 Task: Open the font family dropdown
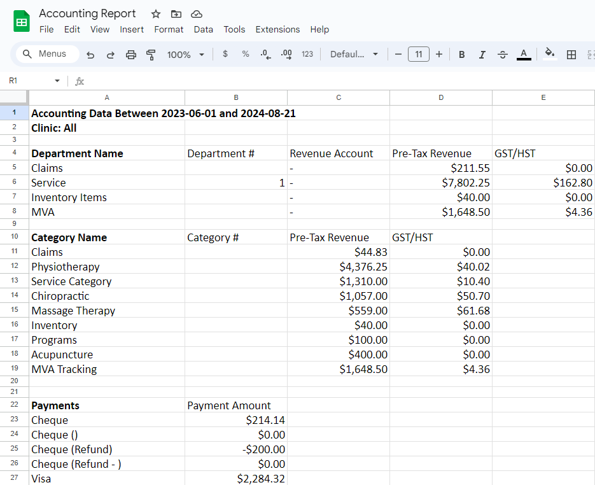coord(354,54)
